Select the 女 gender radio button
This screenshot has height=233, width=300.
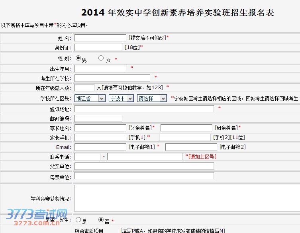click(101, 58)
